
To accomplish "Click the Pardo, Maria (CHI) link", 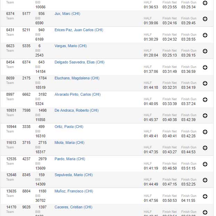I will click(x=70, y=159).
